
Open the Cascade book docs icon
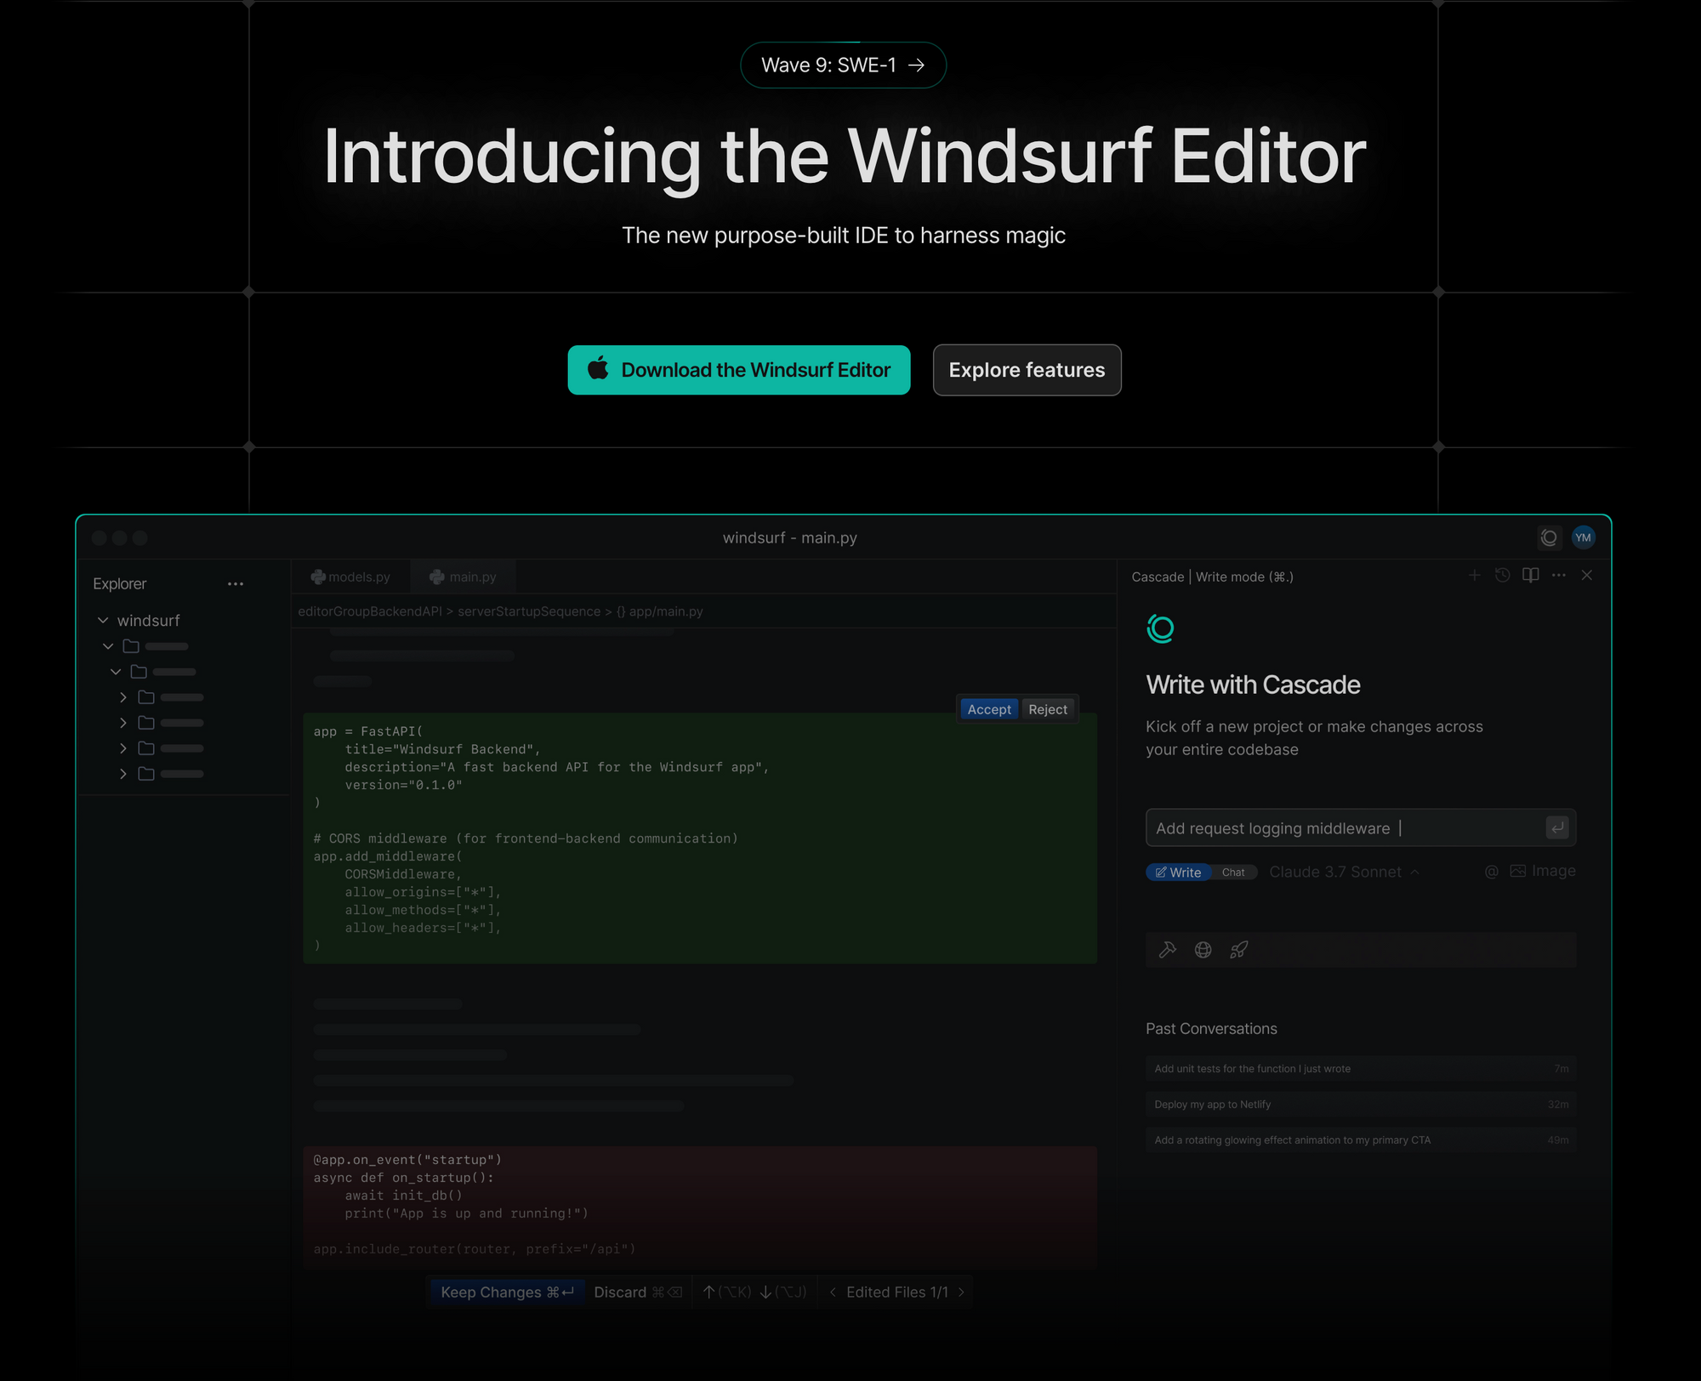coord(1531,576)
